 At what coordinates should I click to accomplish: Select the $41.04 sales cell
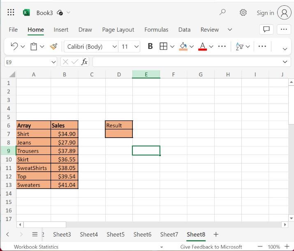pyautogui.click(x=65, y=185)
